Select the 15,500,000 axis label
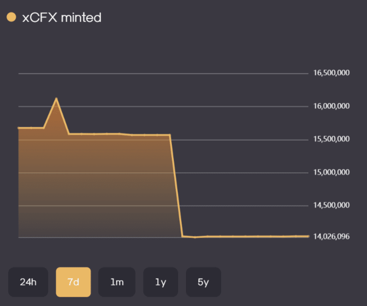Viewport: 367px width, 306px height. click(331, 140)
